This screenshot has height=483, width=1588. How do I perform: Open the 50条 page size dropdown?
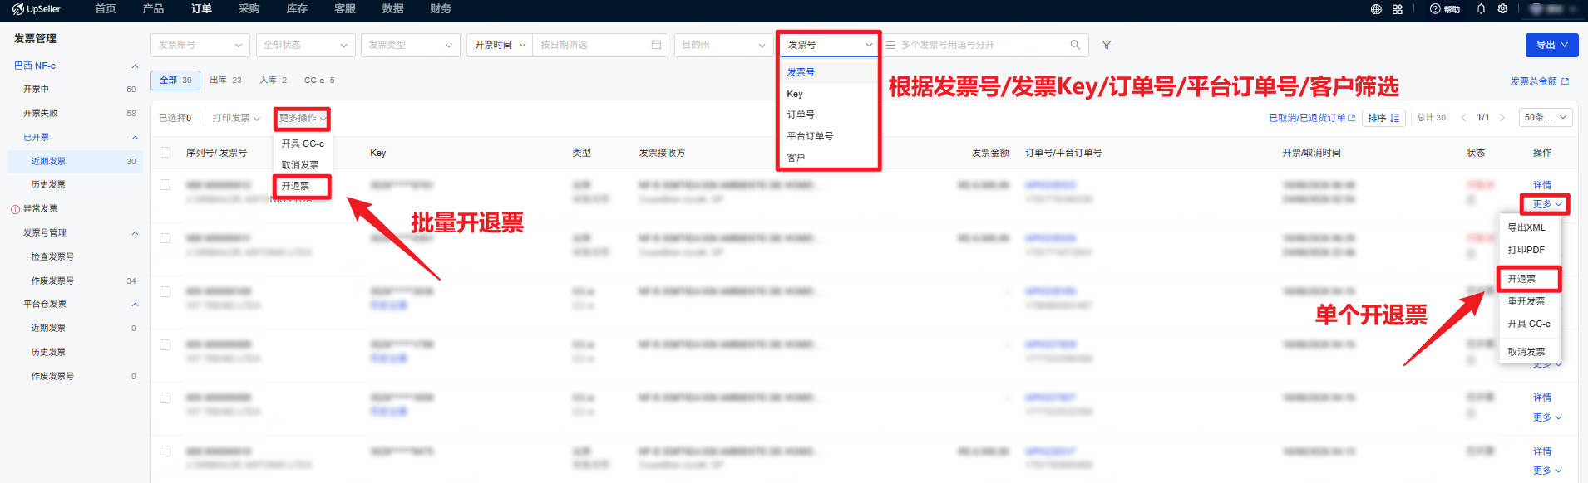pyautogui.click(x=1546, y=118)
